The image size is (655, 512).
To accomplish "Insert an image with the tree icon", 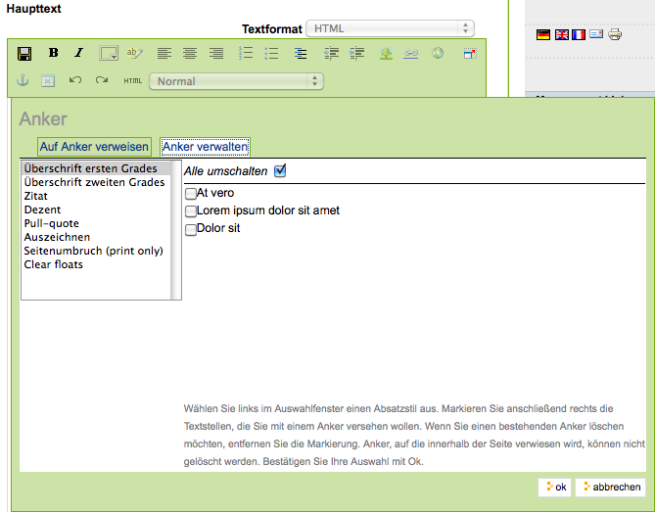I will pyautogui.click(x=386, y=53).
